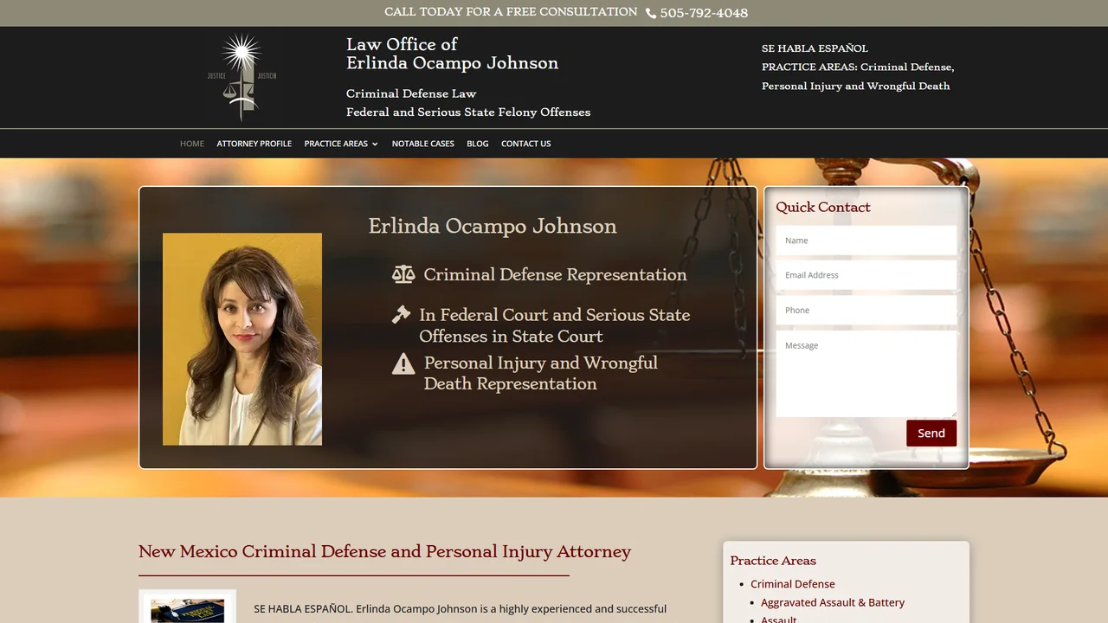Click 'CALL TODAY FOR A FREE CONSULTATION' text

tap(511, 12)
